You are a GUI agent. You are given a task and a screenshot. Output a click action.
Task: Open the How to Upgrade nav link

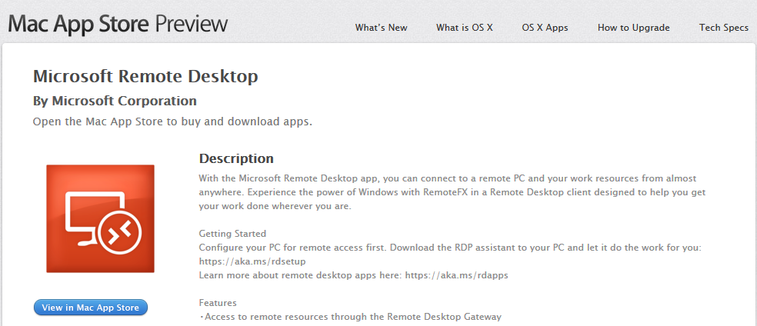pos(633,28)
